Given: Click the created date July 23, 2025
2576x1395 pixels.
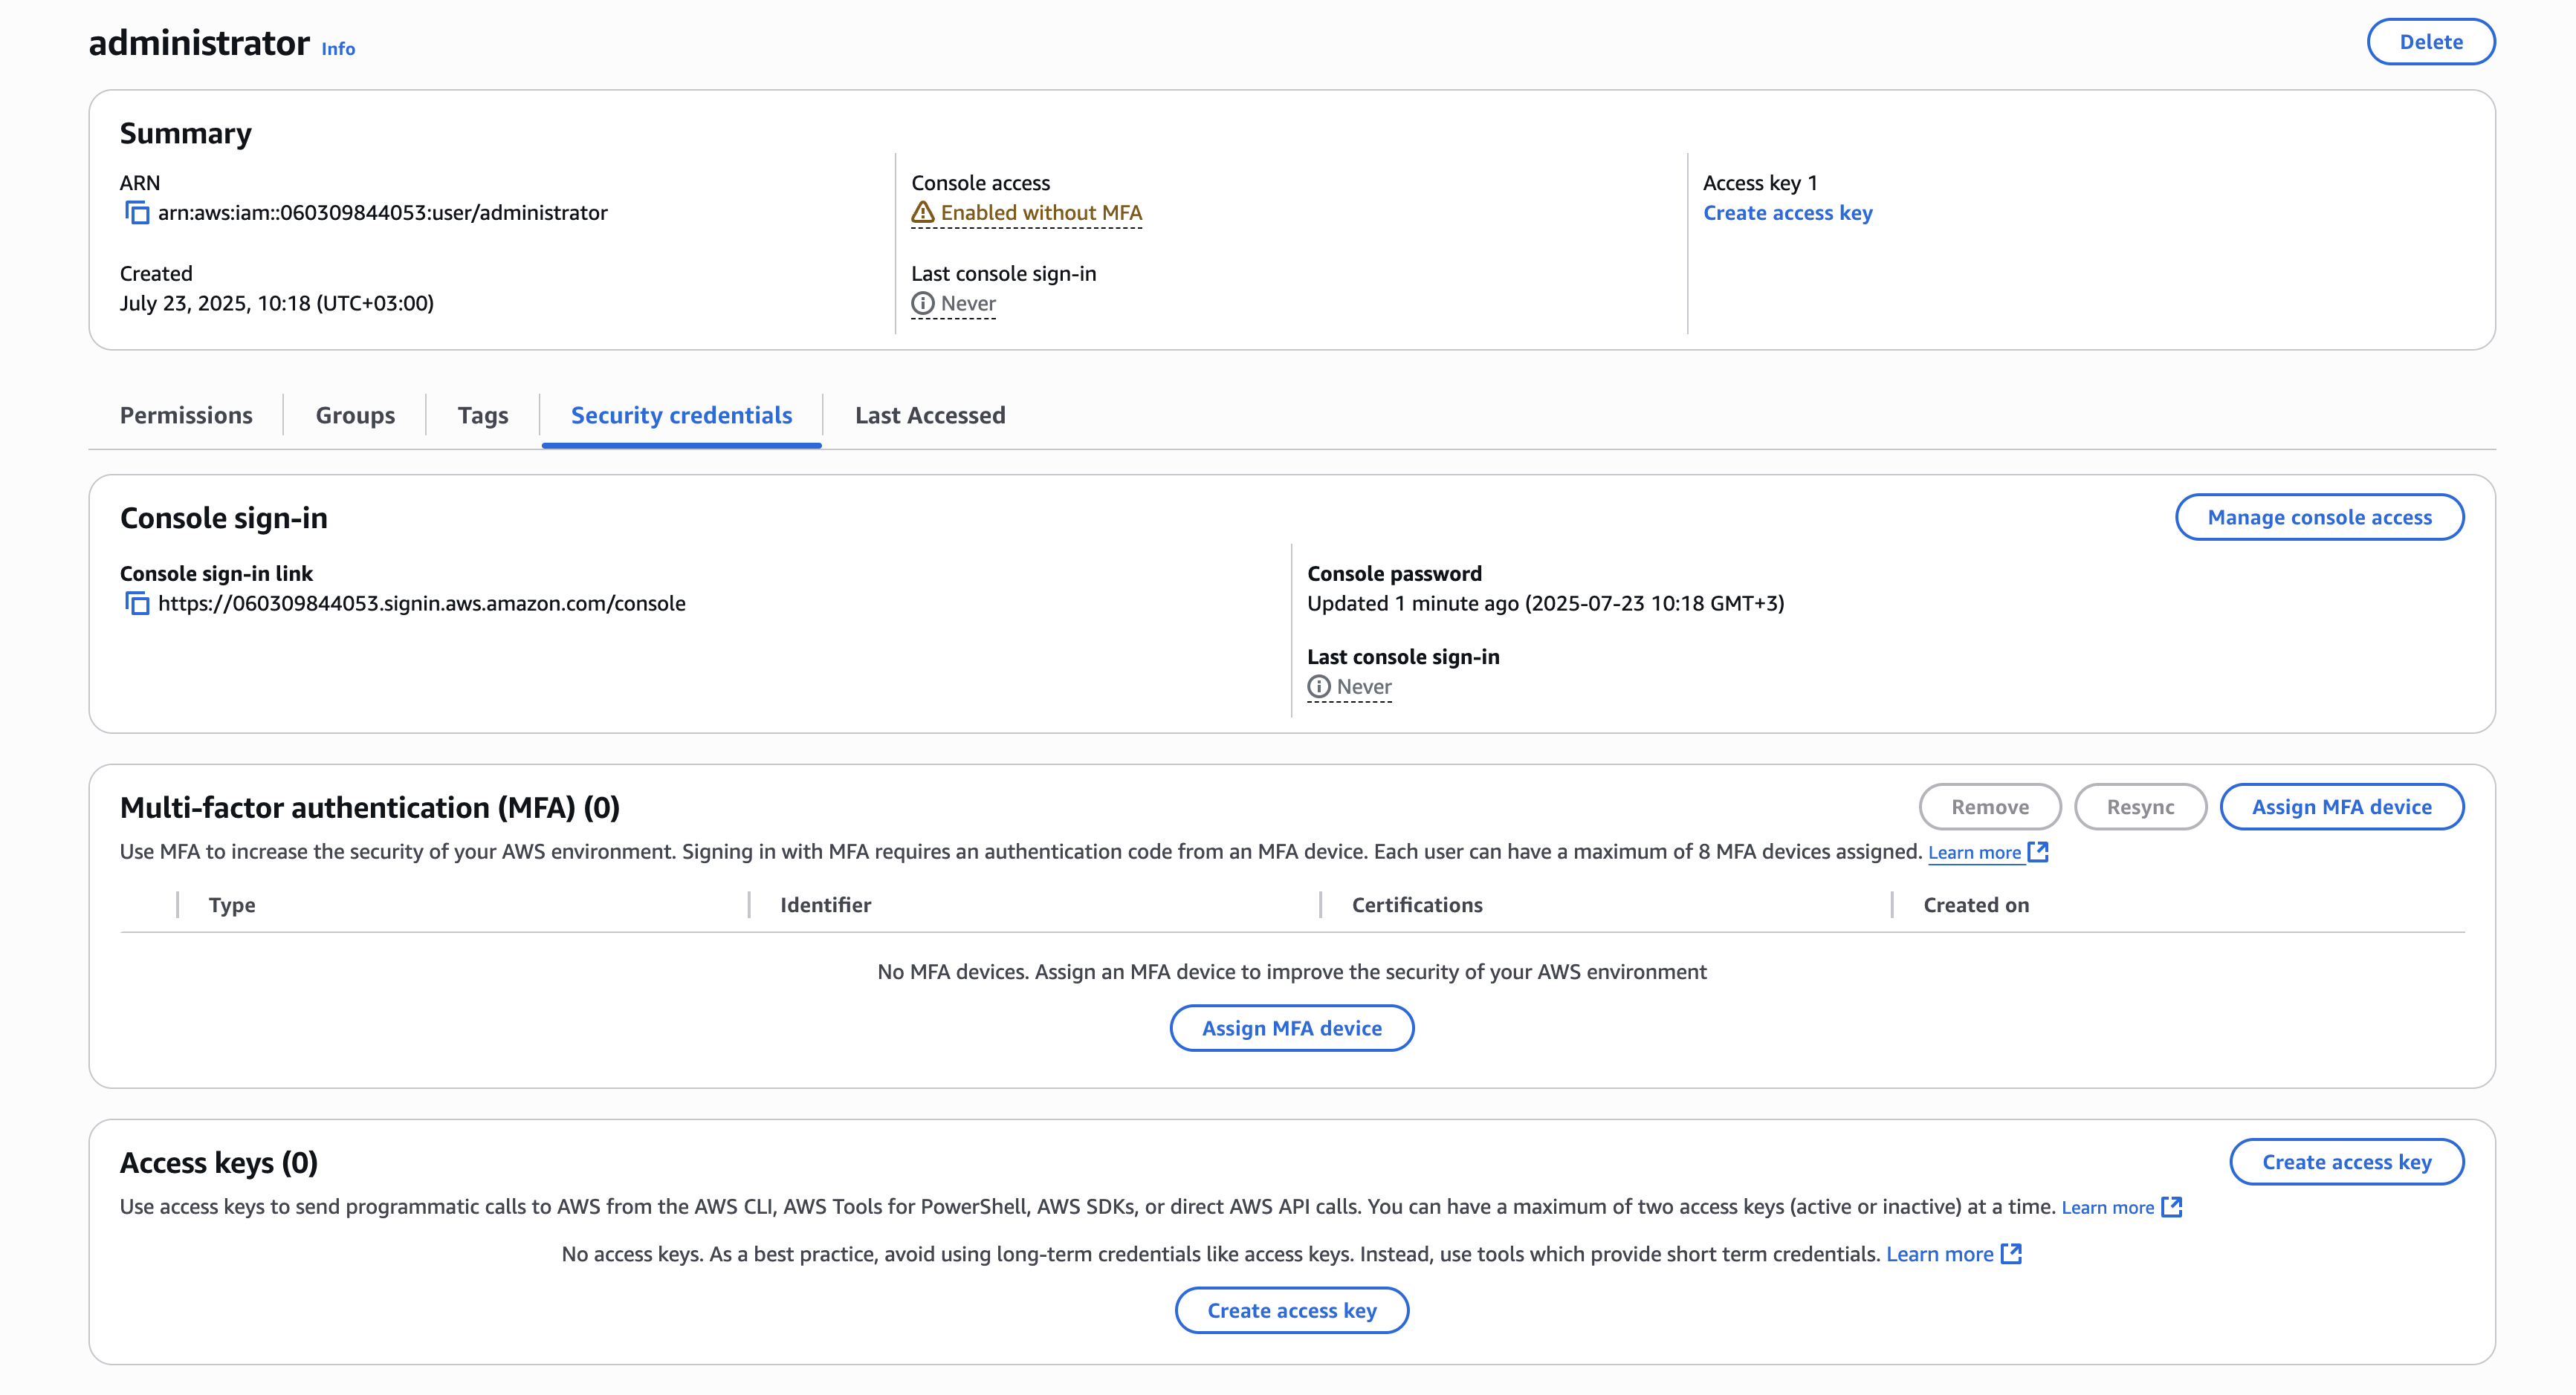Looking at the screenshot, I should (276, 303).
